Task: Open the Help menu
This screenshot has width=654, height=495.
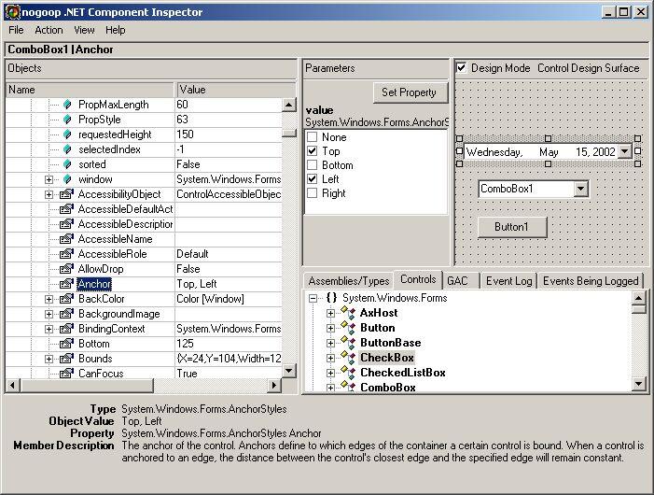Action: pos(115,30)
